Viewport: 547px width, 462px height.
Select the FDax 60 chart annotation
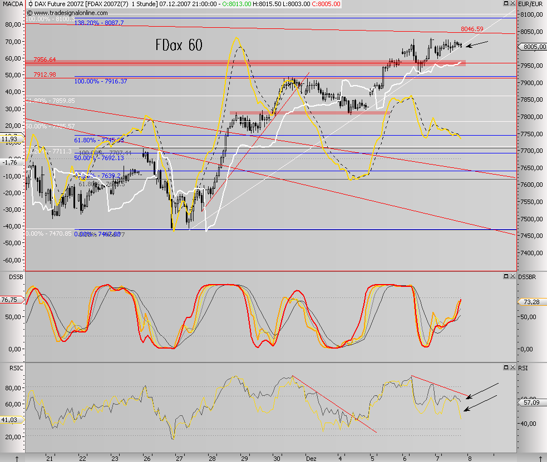point(179,45)
